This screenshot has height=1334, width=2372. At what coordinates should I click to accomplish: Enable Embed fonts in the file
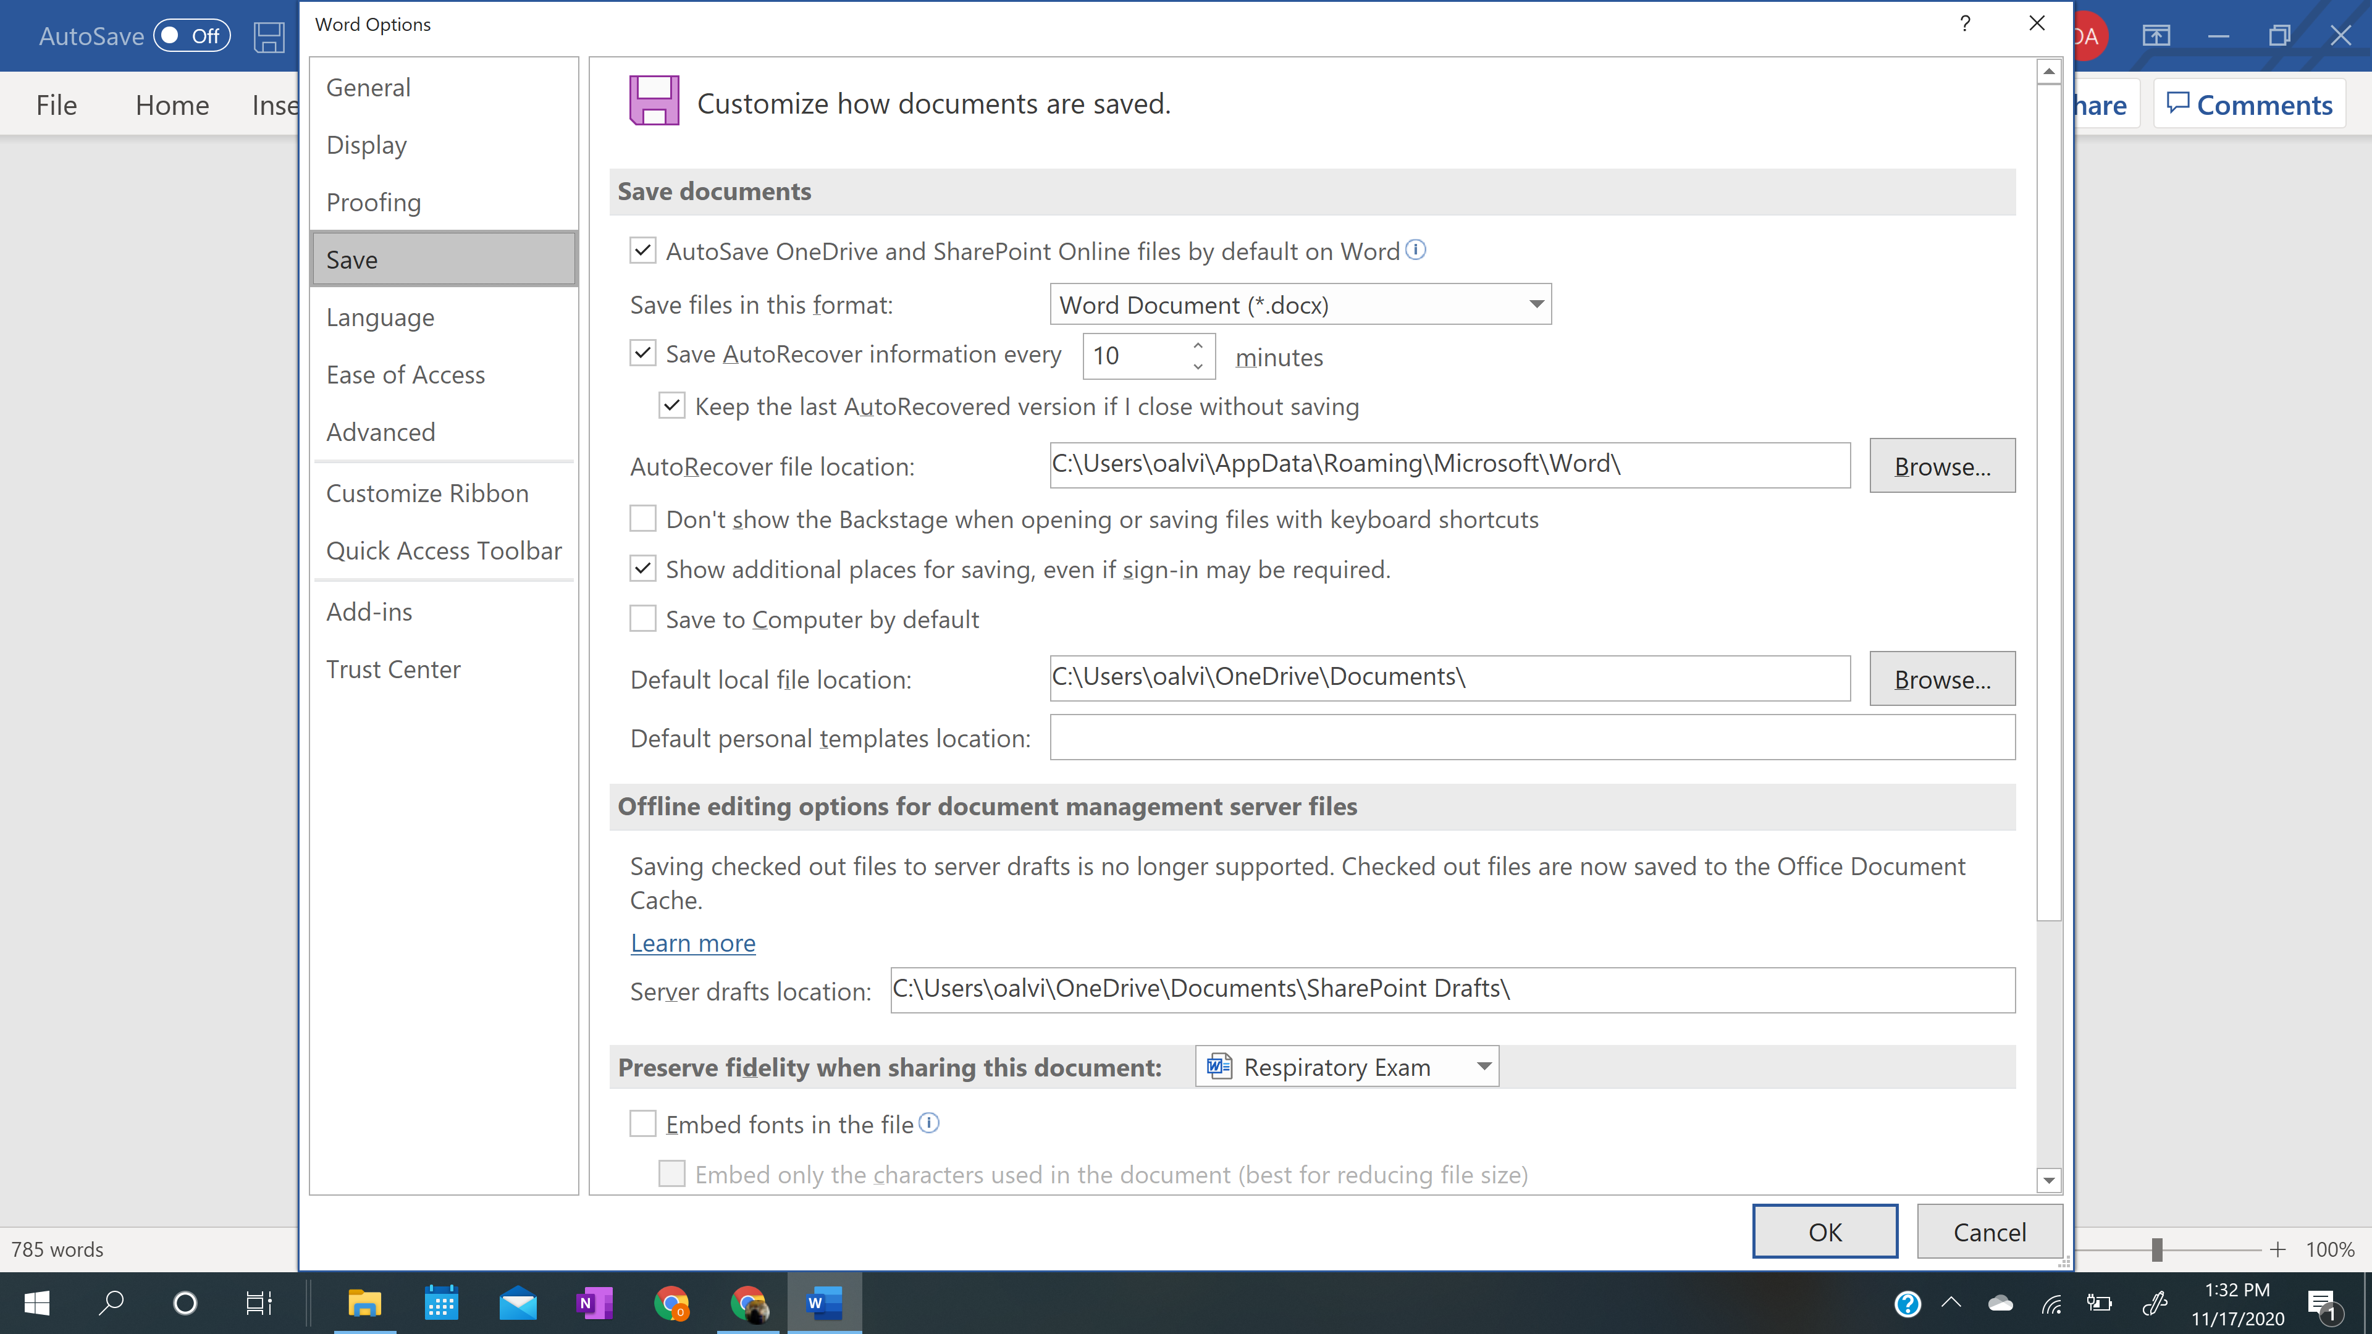point(642,1123)
